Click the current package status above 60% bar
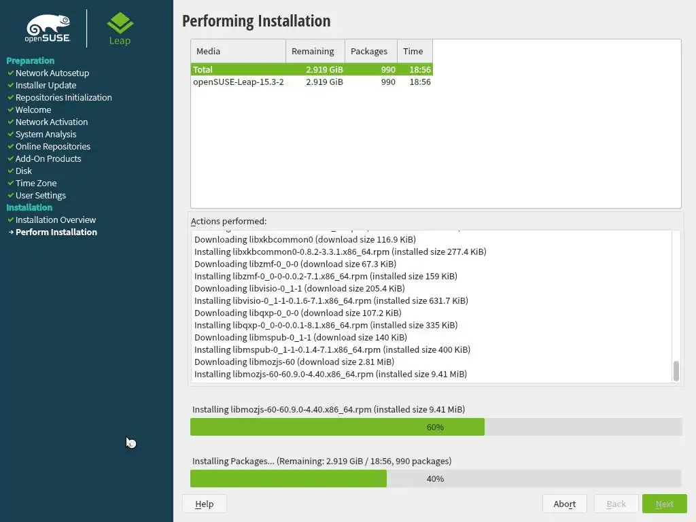 (x=328, y=409)
